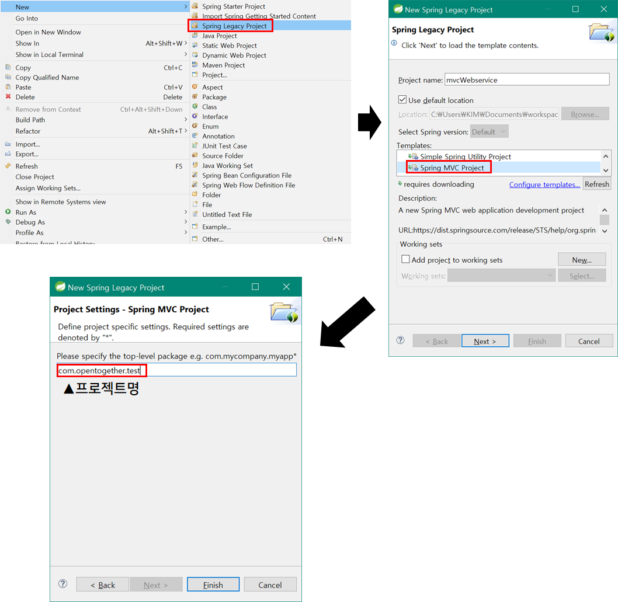Select Import Spring Getting Started Content
Screen dimensions: 618x602
pyautogui.click(x=259, y=16)
